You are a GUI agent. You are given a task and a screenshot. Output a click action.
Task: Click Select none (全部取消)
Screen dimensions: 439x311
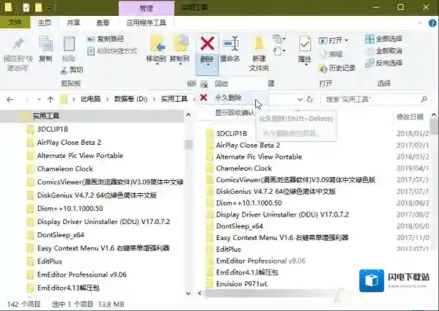[384, 51]
